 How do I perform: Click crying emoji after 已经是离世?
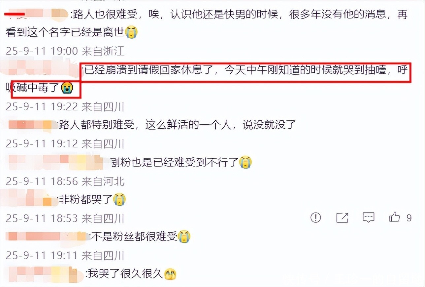pyautogui.click(x=131, y=32)
